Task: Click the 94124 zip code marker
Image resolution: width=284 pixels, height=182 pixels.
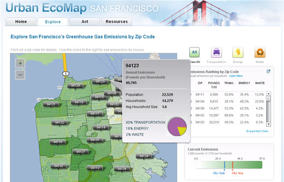Action: pyautogui.click(x=144, y=156)
